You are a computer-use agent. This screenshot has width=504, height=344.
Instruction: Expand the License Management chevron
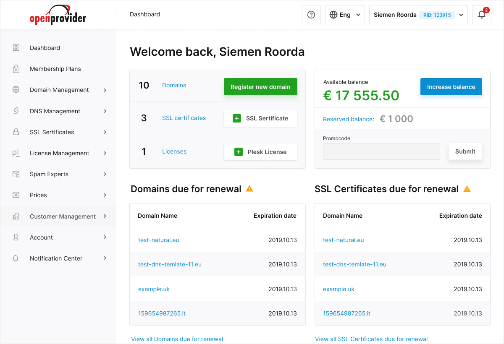tap(105, 153)
